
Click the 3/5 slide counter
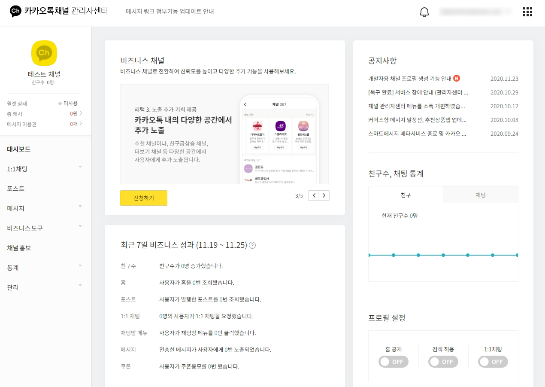[299, 195]
